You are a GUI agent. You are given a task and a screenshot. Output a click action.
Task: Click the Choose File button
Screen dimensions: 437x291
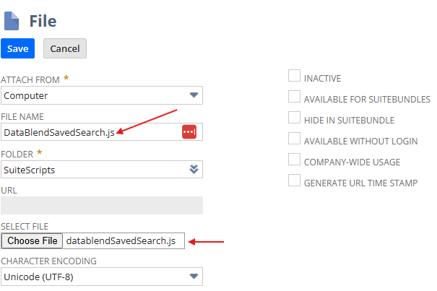pyautogui.click(x=33, y=240)
